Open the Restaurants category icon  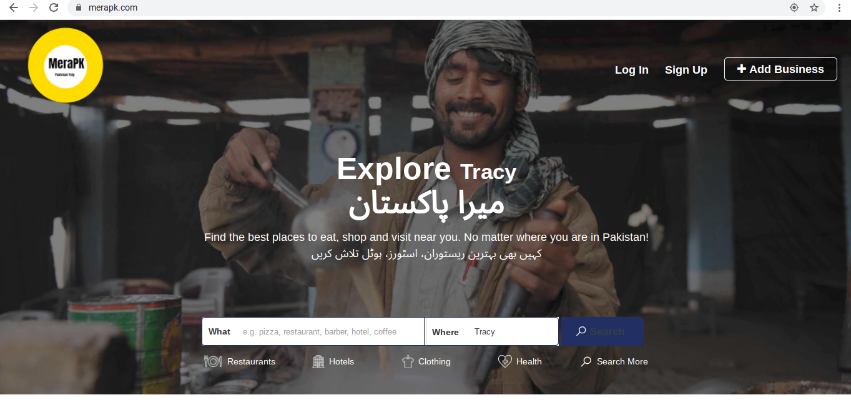click(x=213, y=361)
